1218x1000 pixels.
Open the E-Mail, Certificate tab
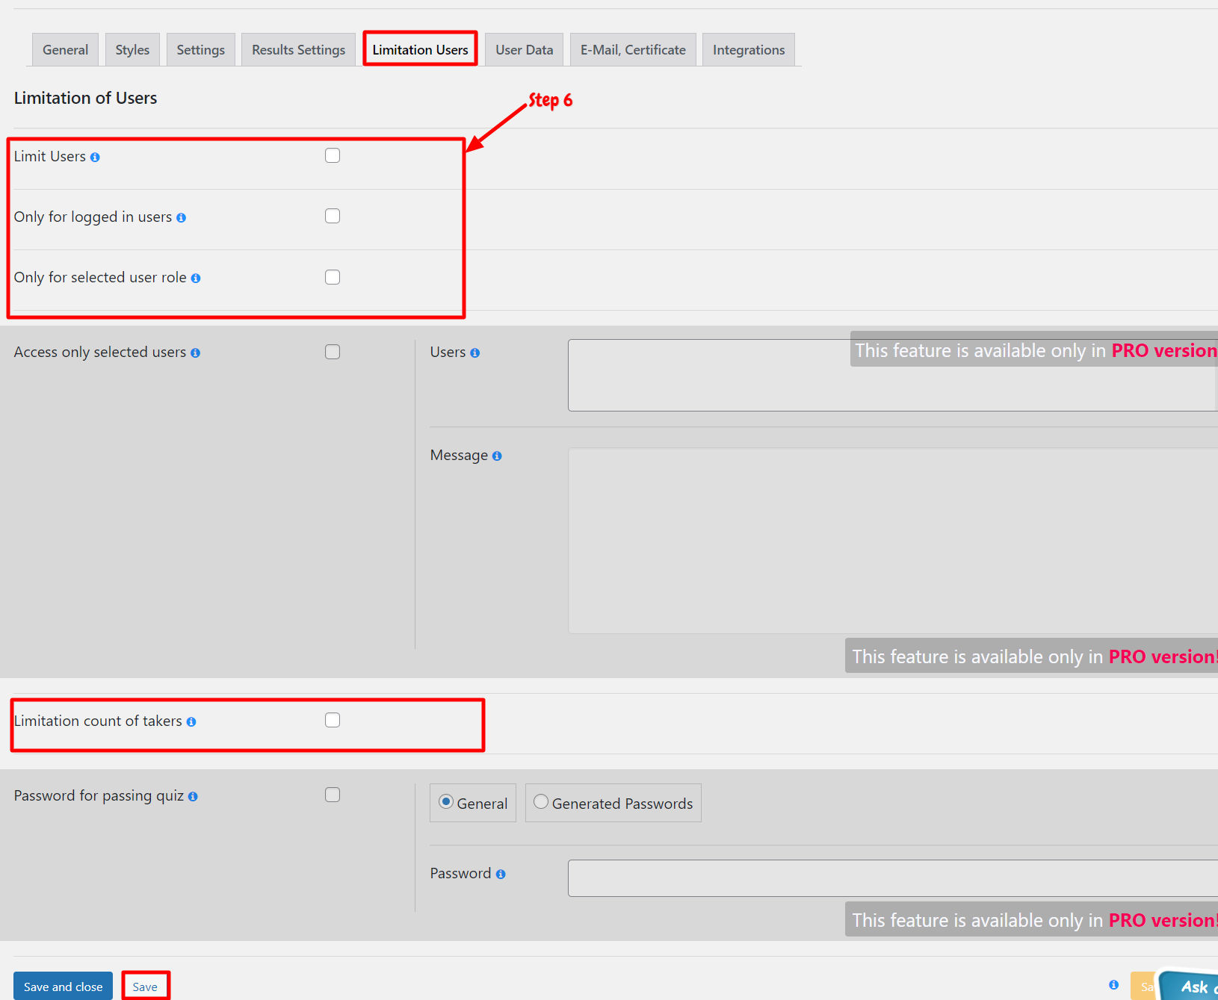[x=633, y=50]
